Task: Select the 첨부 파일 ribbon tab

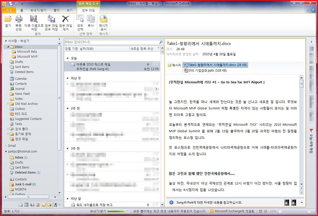Action: 89,10
